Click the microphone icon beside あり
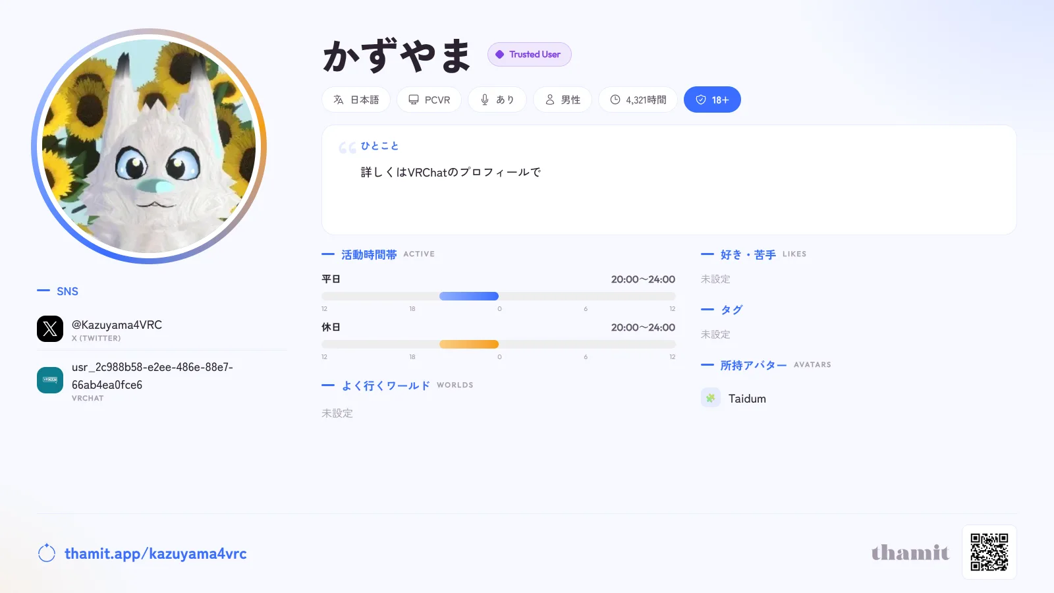Screen dimensions: 1054x593 pyautogui.click(x=485, y=99)
